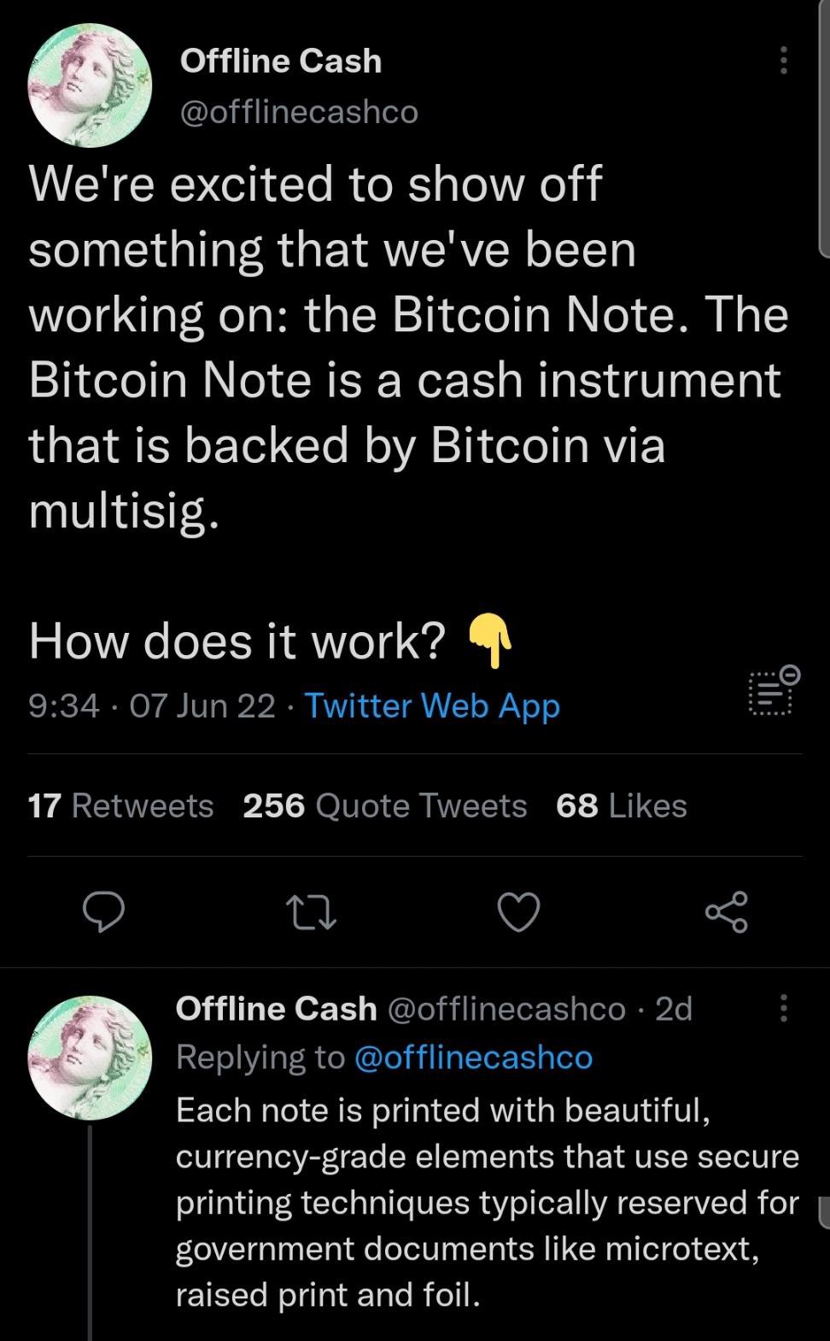Click the 9:34 · 07 Jun 22 timestamp
Screen dimensions: 830x1341
(152, 706)
